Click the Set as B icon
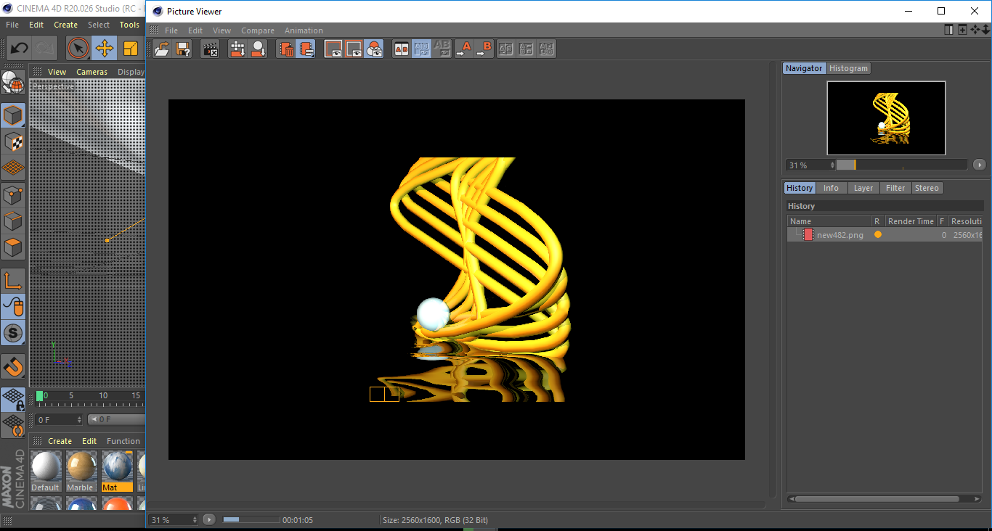Viewport: 992px width, 531px height. click(x=484, y=49)
